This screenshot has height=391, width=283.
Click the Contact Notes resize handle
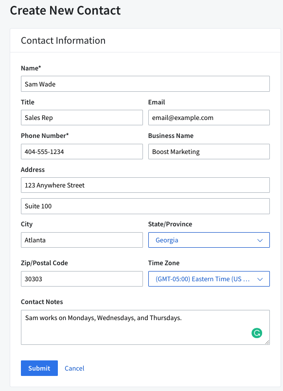(x=267, y=342)
